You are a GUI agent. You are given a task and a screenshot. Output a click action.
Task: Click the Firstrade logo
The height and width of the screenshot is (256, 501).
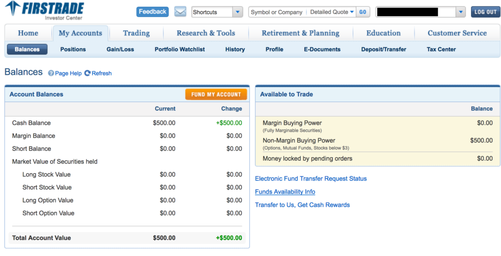(45, 11)
